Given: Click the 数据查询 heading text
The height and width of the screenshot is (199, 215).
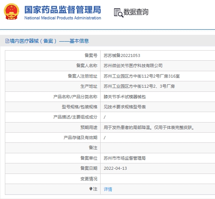Looking at the screenshot, I should (x=136, y=12).
